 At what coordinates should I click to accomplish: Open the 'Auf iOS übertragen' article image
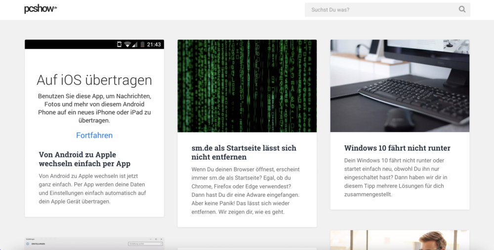[94, 92]
